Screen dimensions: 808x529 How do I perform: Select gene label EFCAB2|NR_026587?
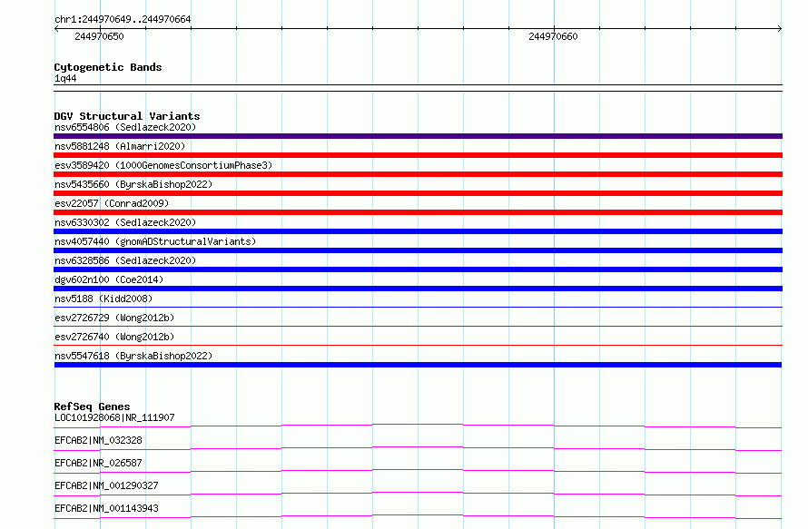[98, 463]
